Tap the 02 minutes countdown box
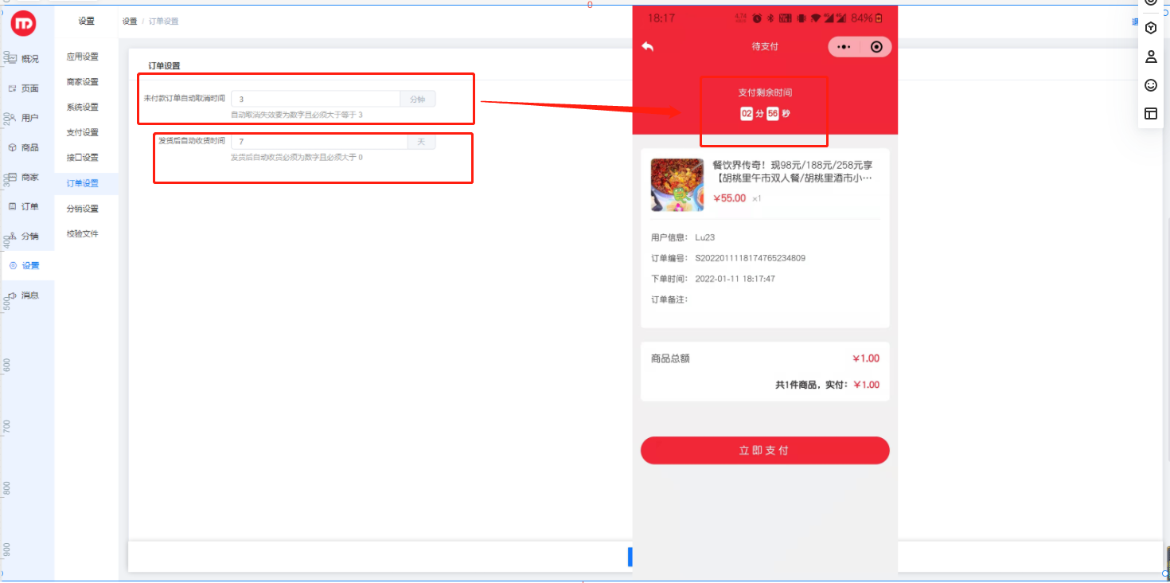 [x=747, y=114]
